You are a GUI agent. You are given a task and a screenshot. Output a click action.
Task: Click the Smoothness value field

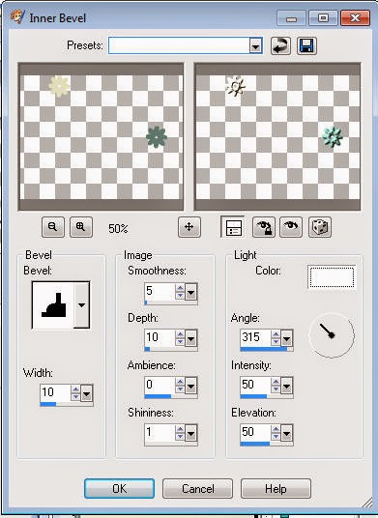160,291
